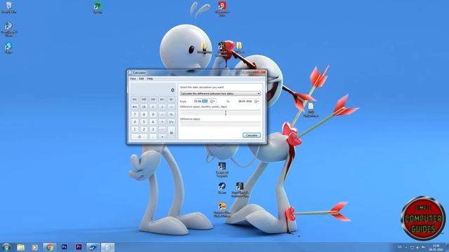Click the number 4 key

point(135,122)
